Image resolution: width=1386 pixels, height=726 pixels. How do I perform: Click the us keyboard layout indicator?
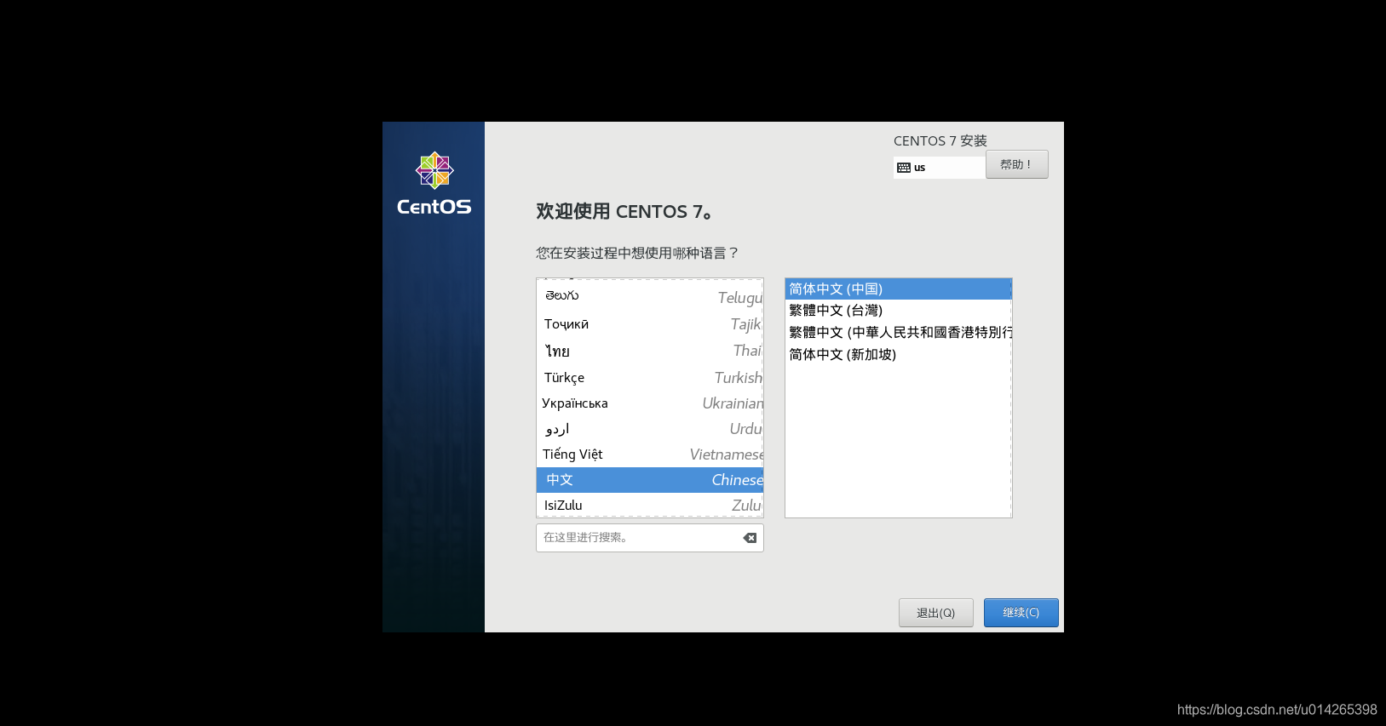pyautogui.click(x=939, y=168)
